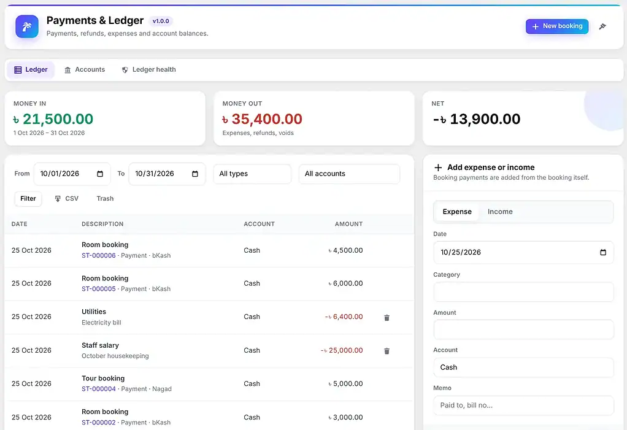Viewport: 627px width, 430px height.
Task: Click the amount 5,000.00
Action: [345, 383]
